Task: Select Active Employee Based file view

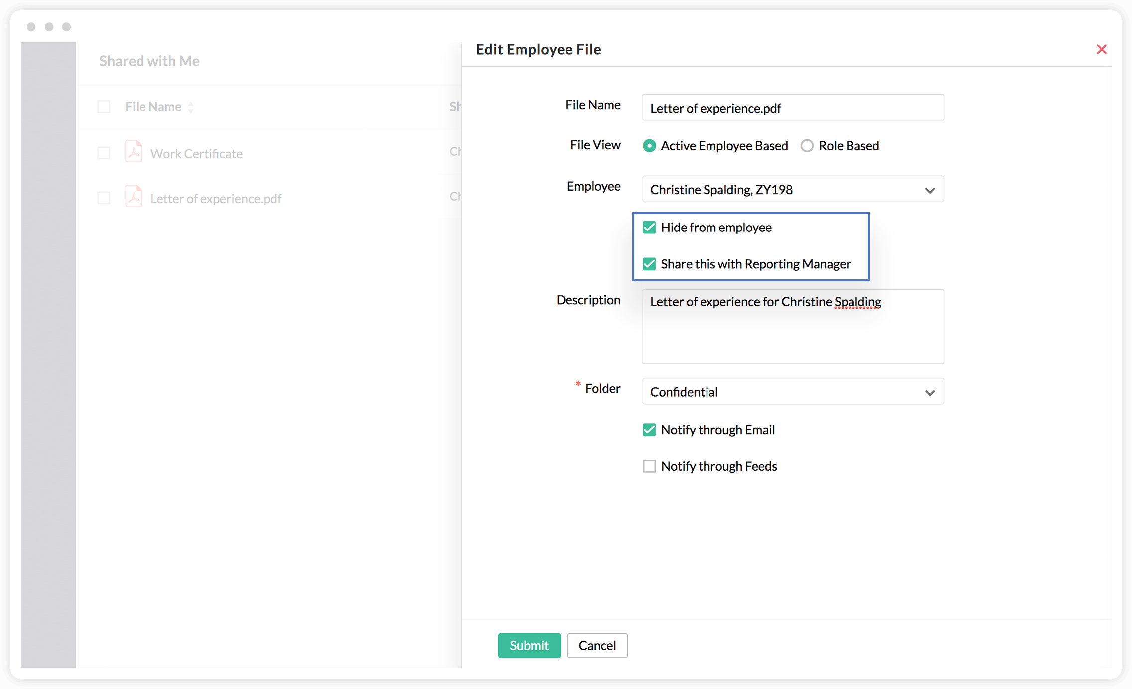Action: 649,146
